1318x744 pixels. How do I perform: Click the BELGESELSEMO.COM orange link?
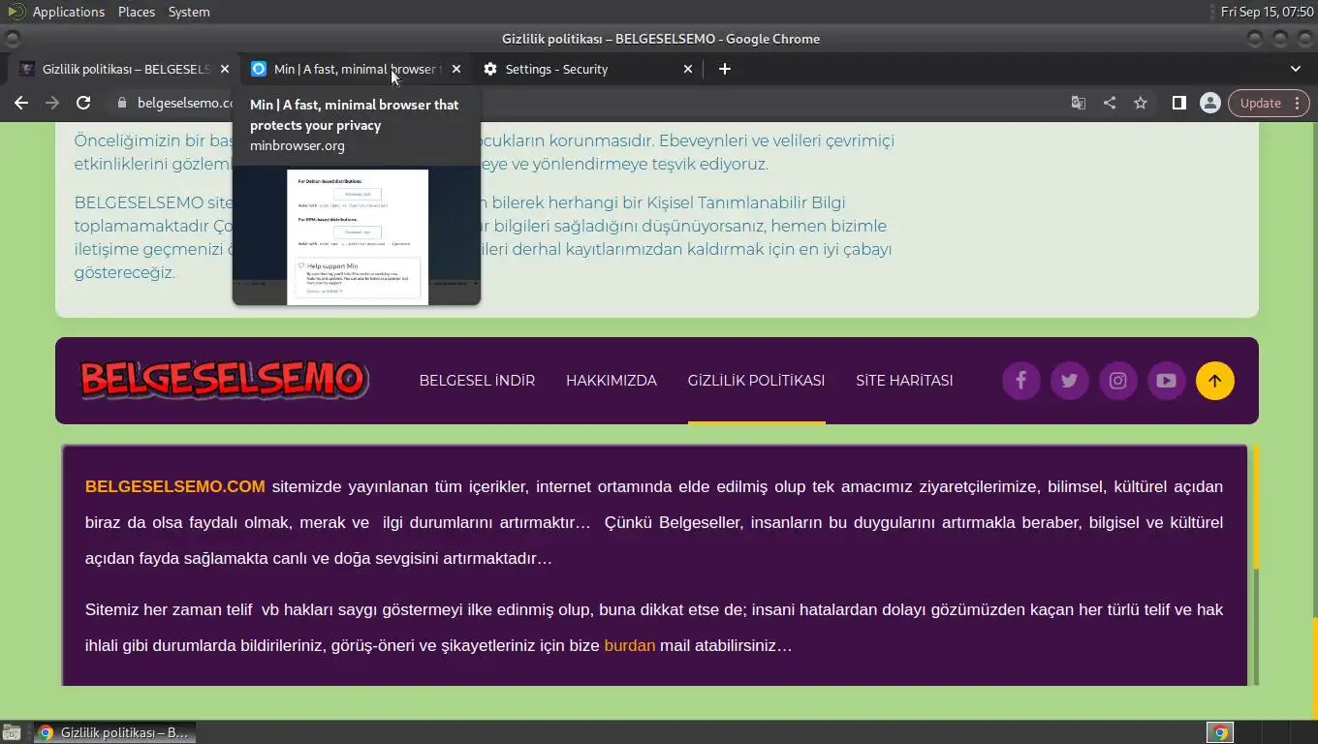[174, 486]
